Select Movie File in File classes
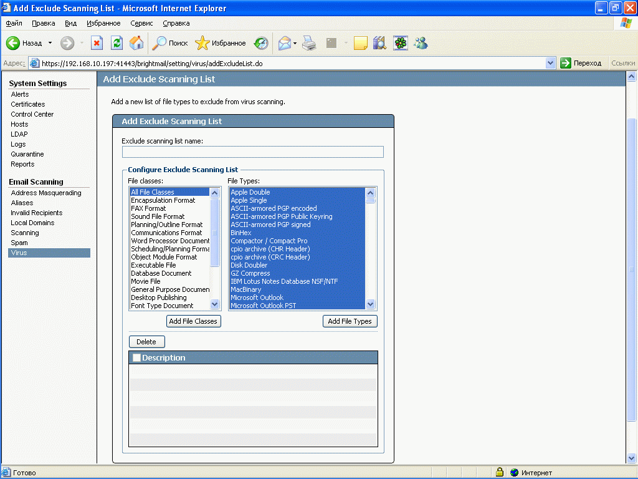The image size is (638, 479). point(170,281)
